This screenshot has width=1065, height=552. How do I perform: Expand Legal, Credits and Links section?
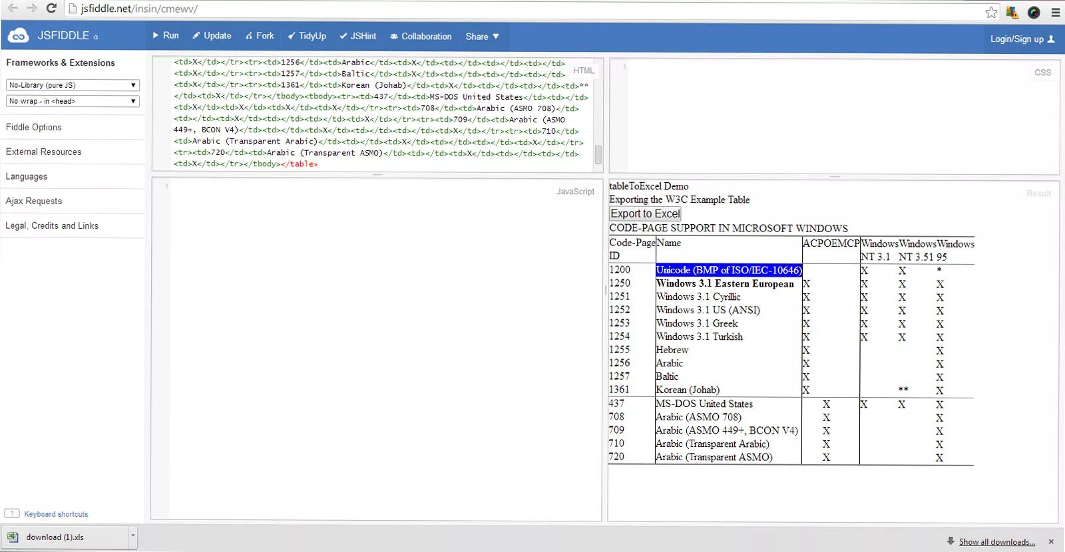coord(73,225)
